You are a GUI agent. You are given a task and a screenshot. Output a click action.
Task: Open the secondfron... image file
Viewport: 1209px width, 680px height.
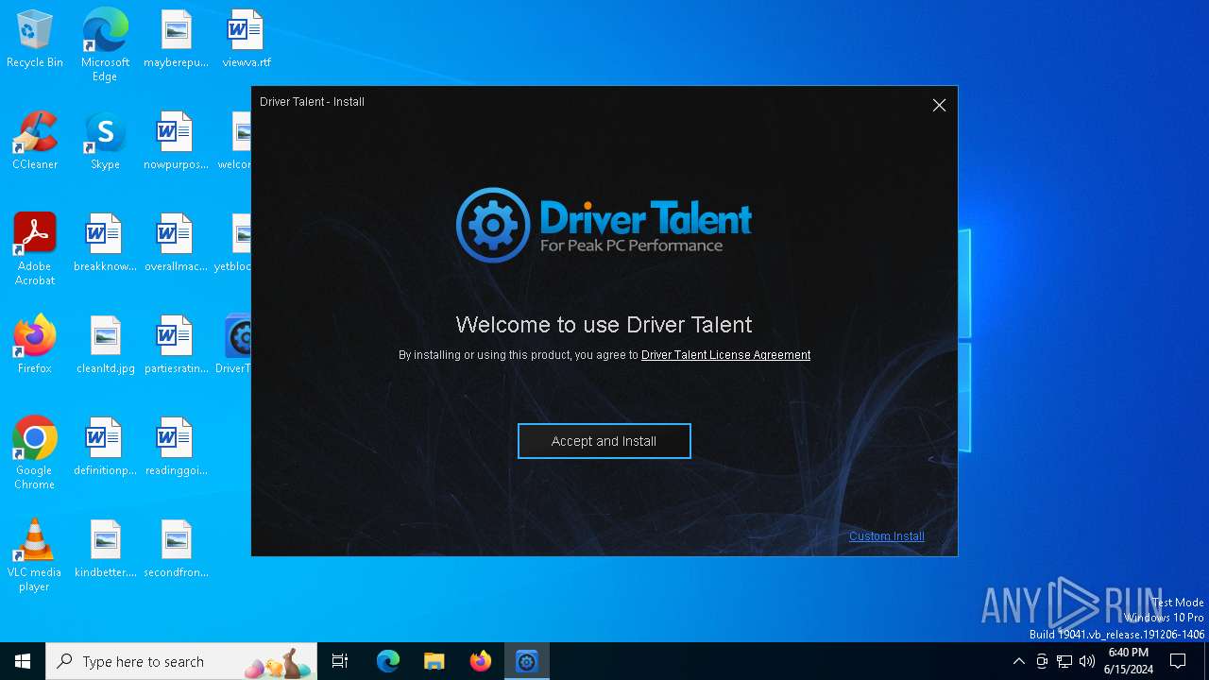pos(176,550)
